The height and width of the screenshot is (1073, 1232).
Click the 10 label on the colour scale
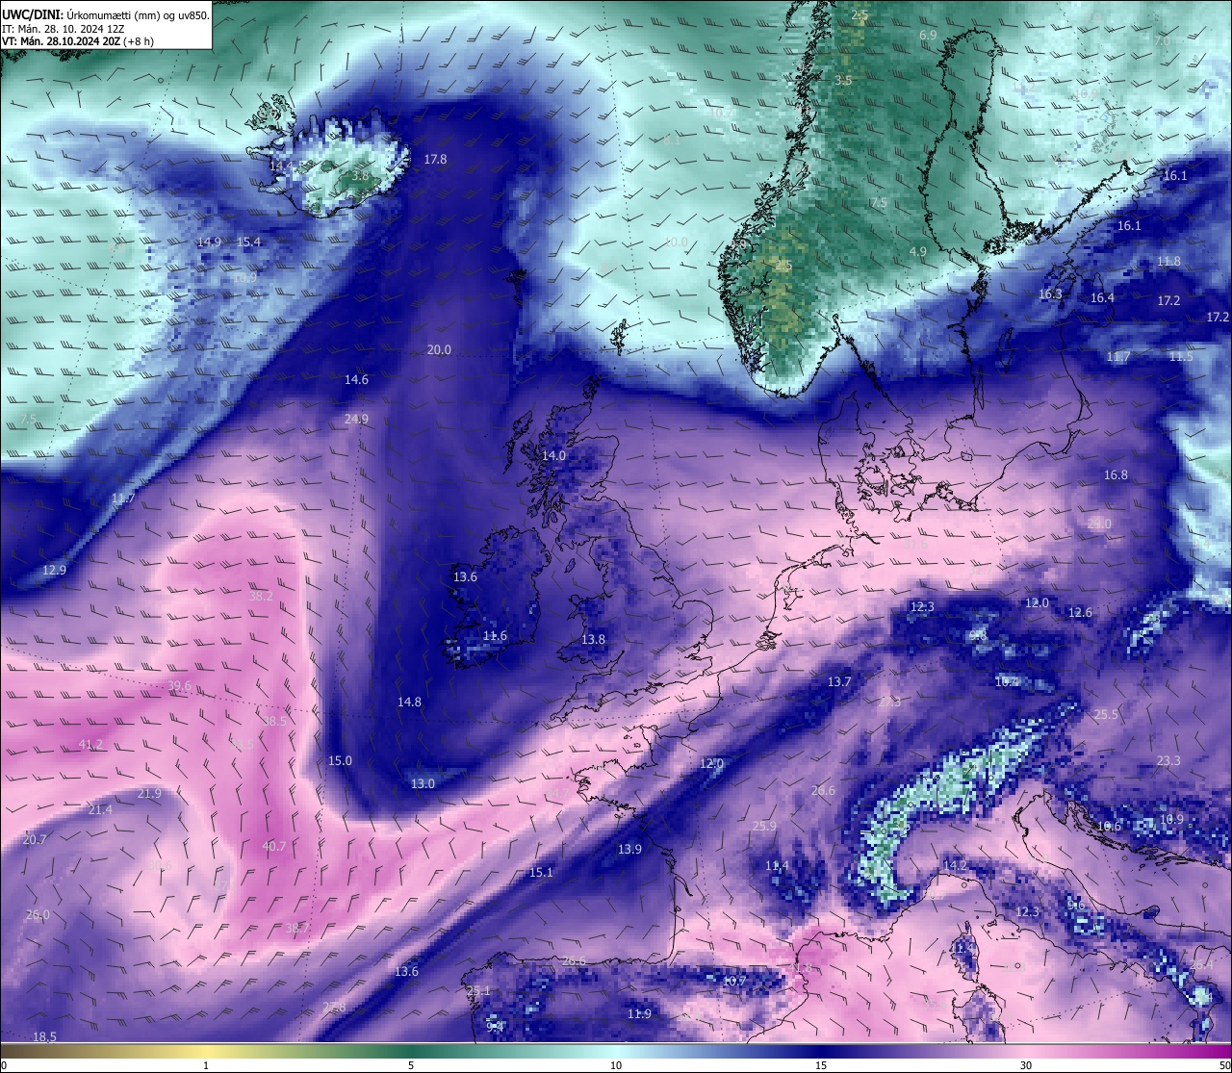click(616, 1065)
